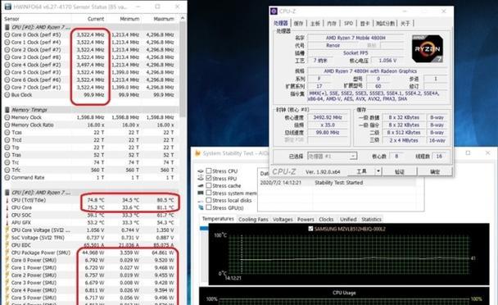
Task: Toggle SAMSUNG MZVLB512HBJQ graph checkbox
Action: click(x=310, y=229)
